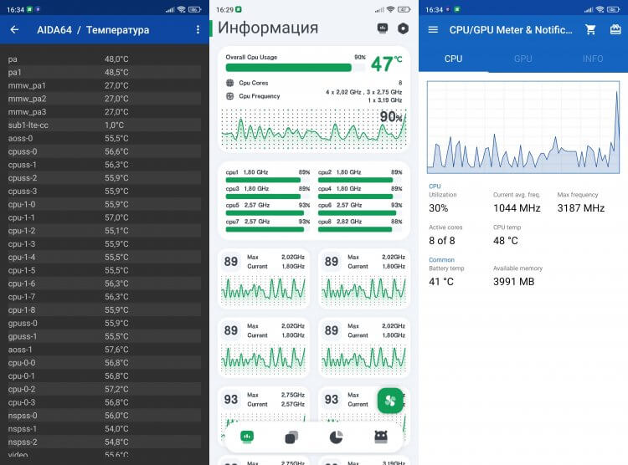
Task: Tap the cpu-0-2 57,2°C row
Action: 104,390
